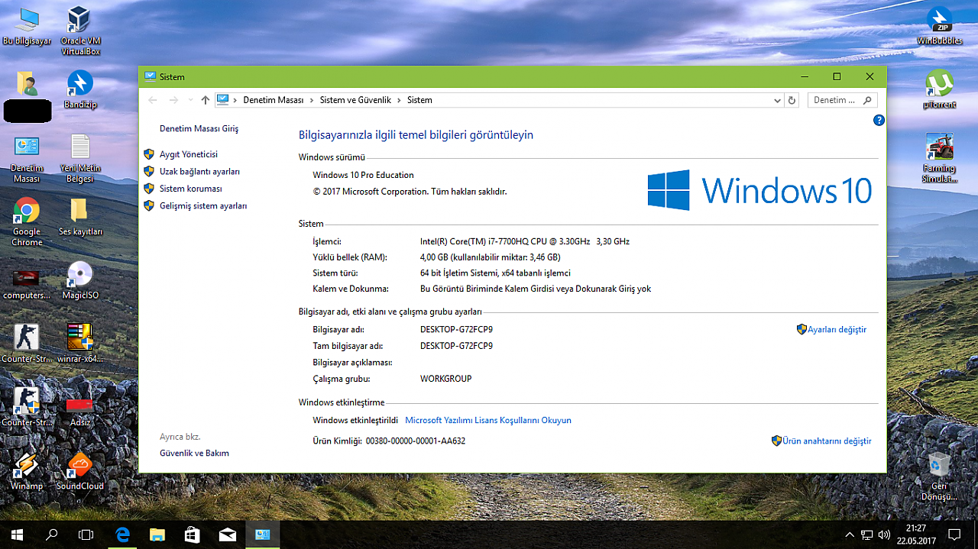This screenshot has width=978, height=549.
Task: Open the Bu Bilgisayar desktop icon
Action: [27, 27]
